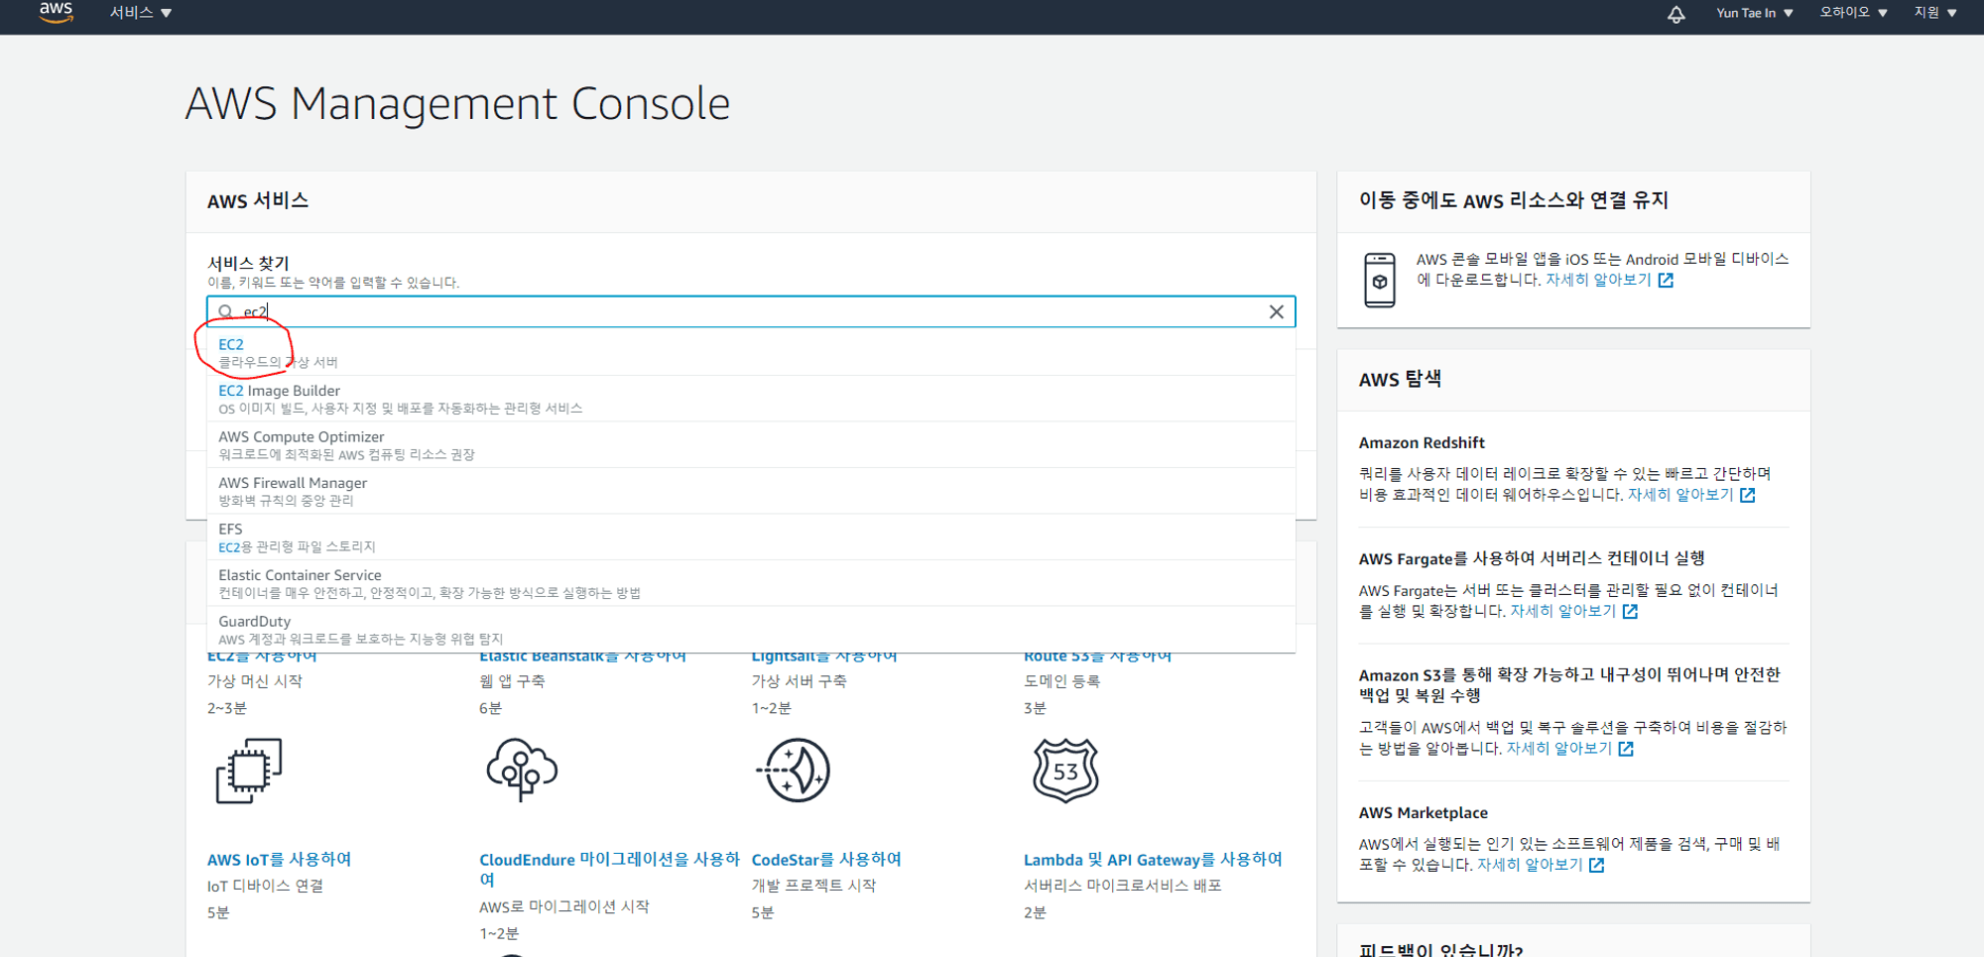Click the Route 53 shield icon
The image size is (1984, 957).
(1065, 771)
